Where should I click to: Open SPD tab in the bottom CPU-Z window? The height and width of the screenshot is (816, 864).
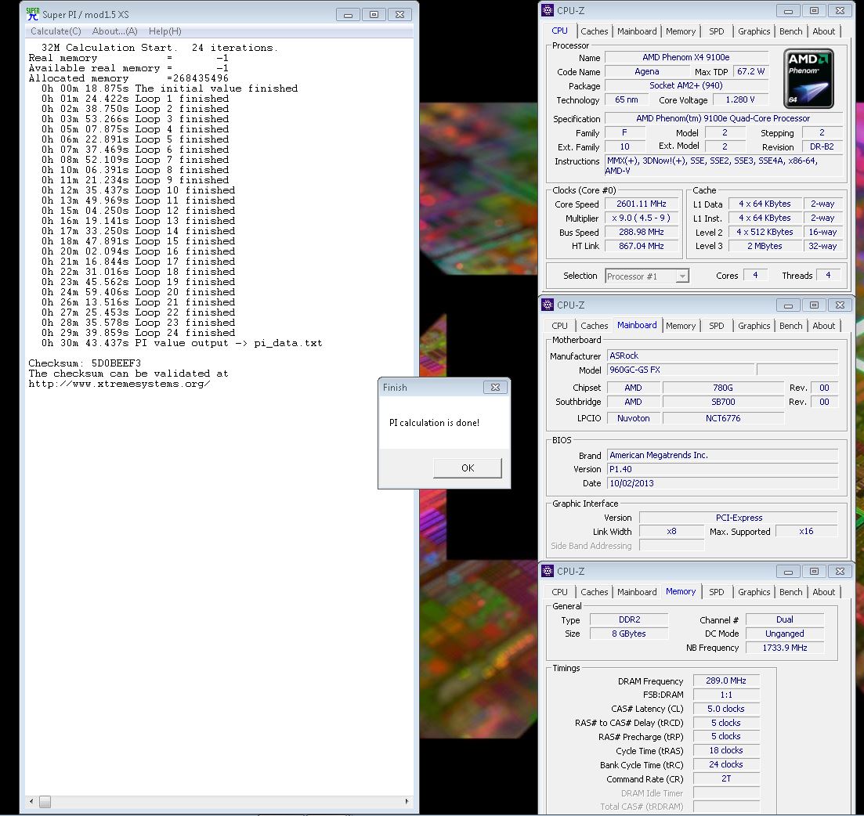716,592
